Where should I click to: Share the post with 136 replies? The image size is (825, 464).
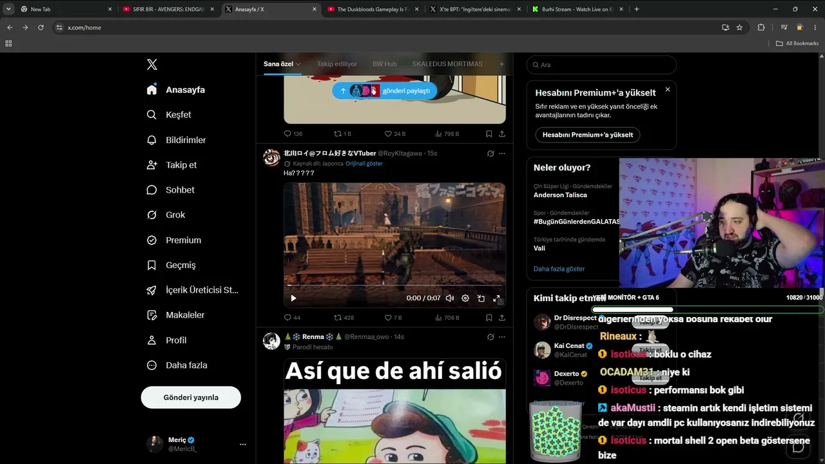(501, 134)
